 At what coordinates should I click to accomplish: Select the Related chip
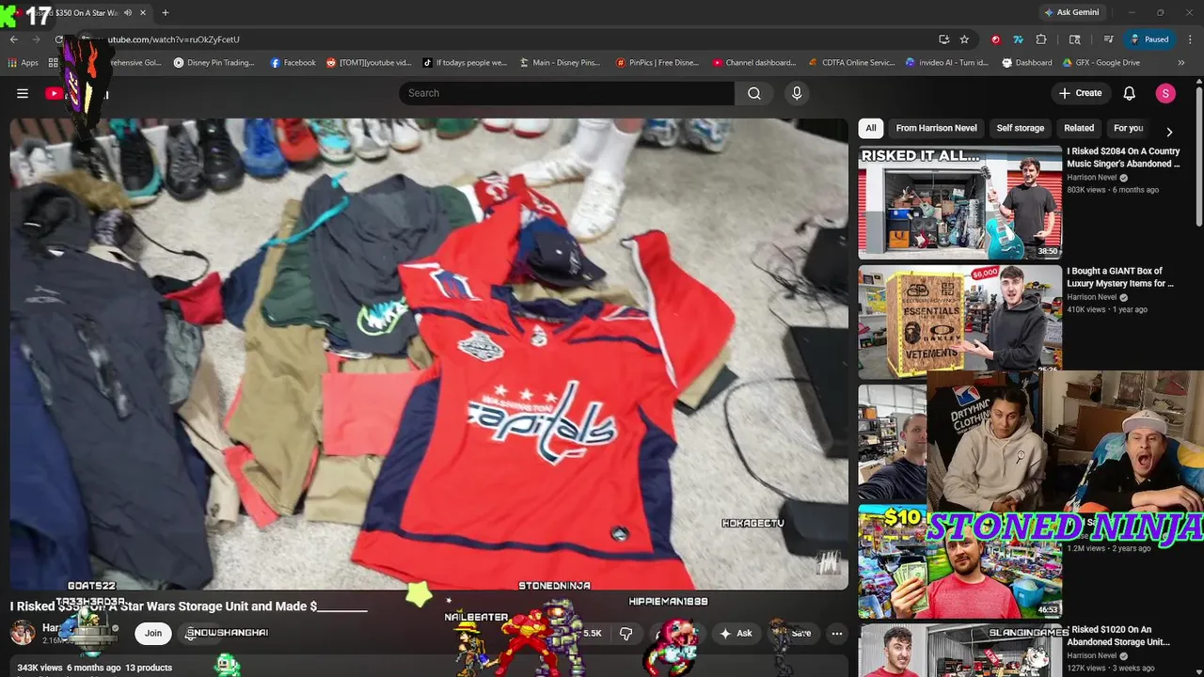click(x=1079, y=128)
